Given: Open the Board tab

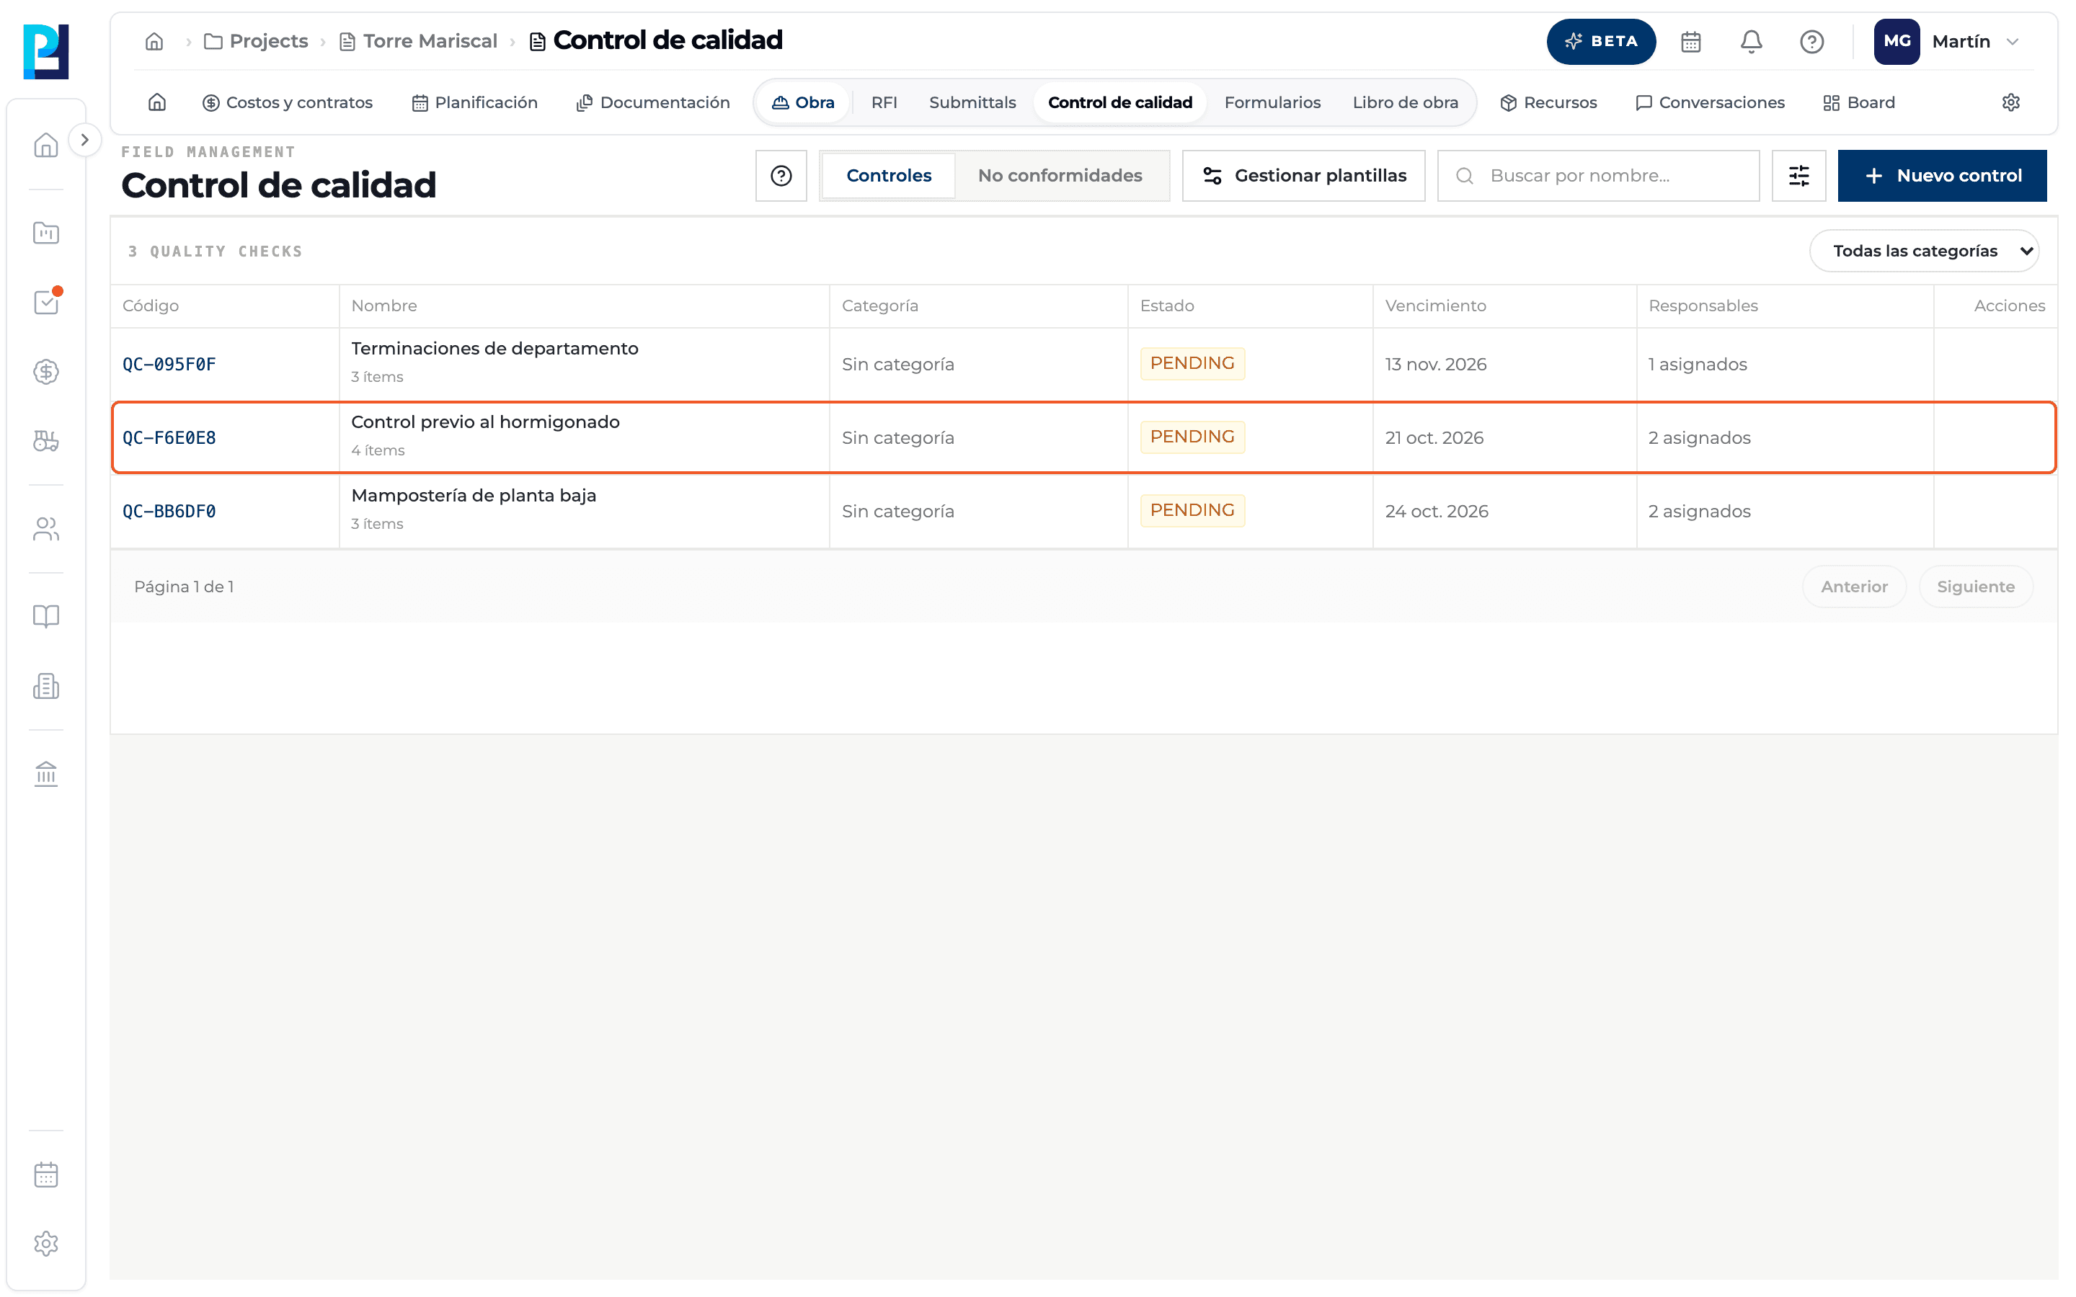Looking at the screenshot, I should (x=1859, y=103).
